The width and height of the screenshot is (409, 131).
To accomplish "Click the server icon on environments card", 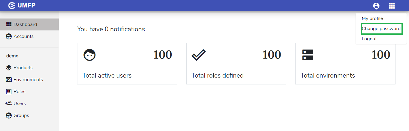I will (307, 55).
